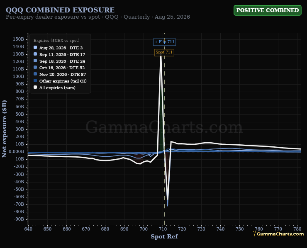Toggle the Oct 16, 2026 · DTE 52 series label

(62, 68)
